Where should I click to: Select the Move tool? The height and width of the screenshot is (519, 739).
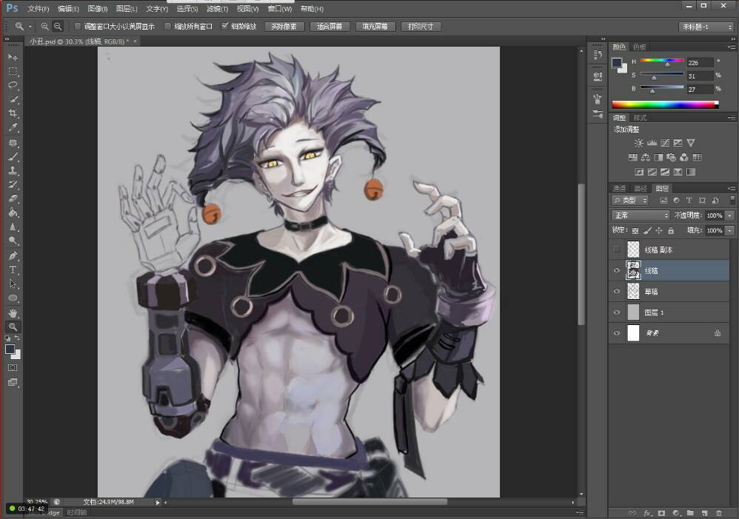(13, 57)
